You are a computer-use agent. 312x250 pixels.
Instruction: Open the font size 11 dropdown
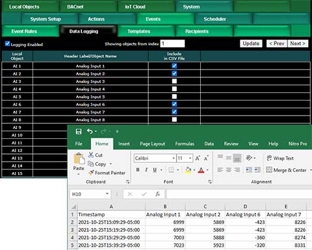(x=190, y=158)
